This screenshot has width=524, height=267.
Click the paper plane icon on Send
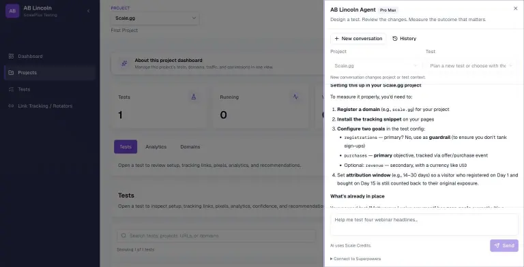(497, 246)
